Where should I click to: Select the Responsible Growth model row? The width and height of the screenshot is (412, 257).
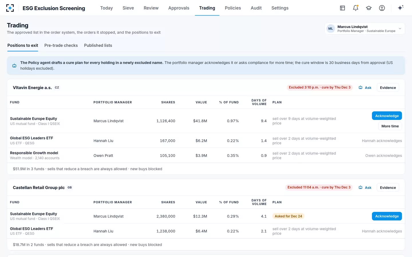(206, 155)
